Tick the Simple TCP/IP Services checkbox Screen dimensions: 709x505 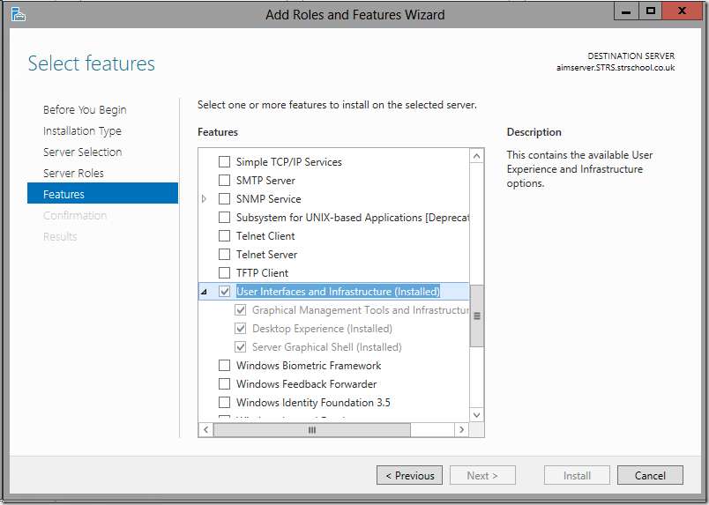[x=224, y=162]
